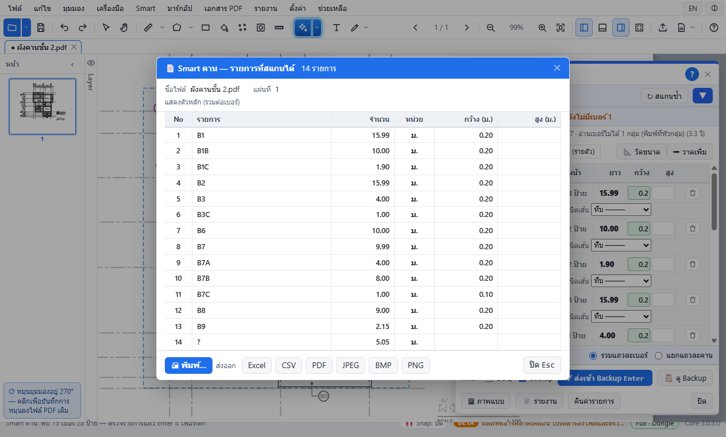Open line type dropdown under the 10.00 row

[x=621, y=245]
